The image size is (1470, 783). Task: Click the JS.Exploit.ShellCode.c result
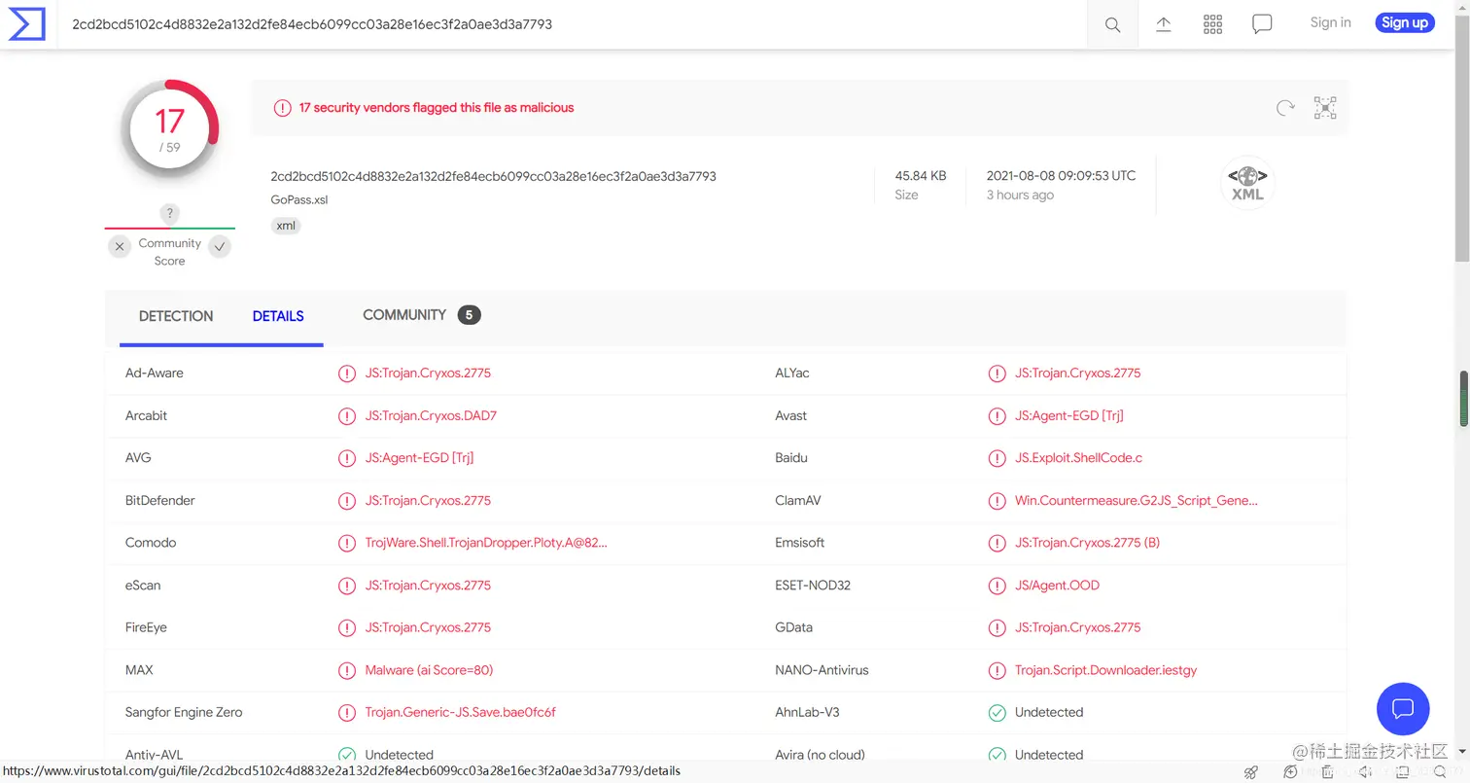[1078, 458]
